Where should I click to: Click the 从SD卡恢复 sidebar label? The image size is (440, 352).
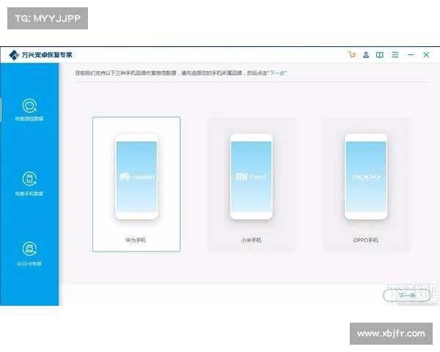[x=29, y=263]
